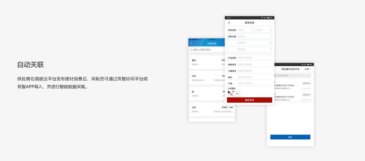365x161 pixels.
Task: Click search magnifier icon in material list
Action: tap(191, 50)
